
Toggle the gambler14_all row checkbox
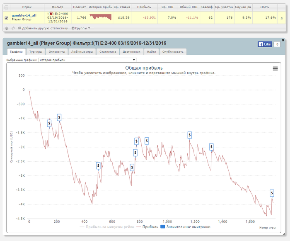click(6, 17)
